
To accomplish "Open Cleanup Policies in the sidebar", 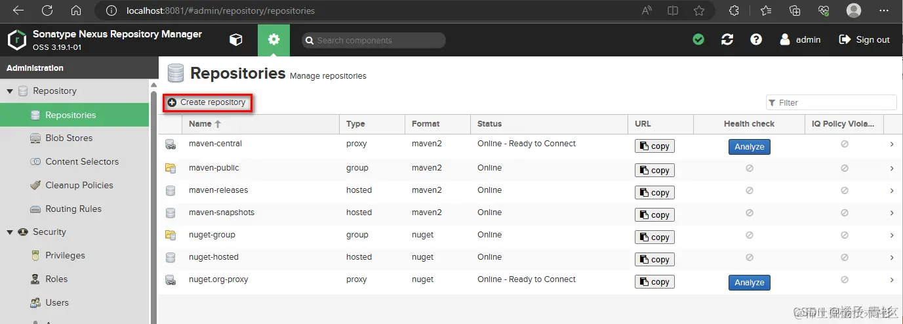I will pos(79,186).
